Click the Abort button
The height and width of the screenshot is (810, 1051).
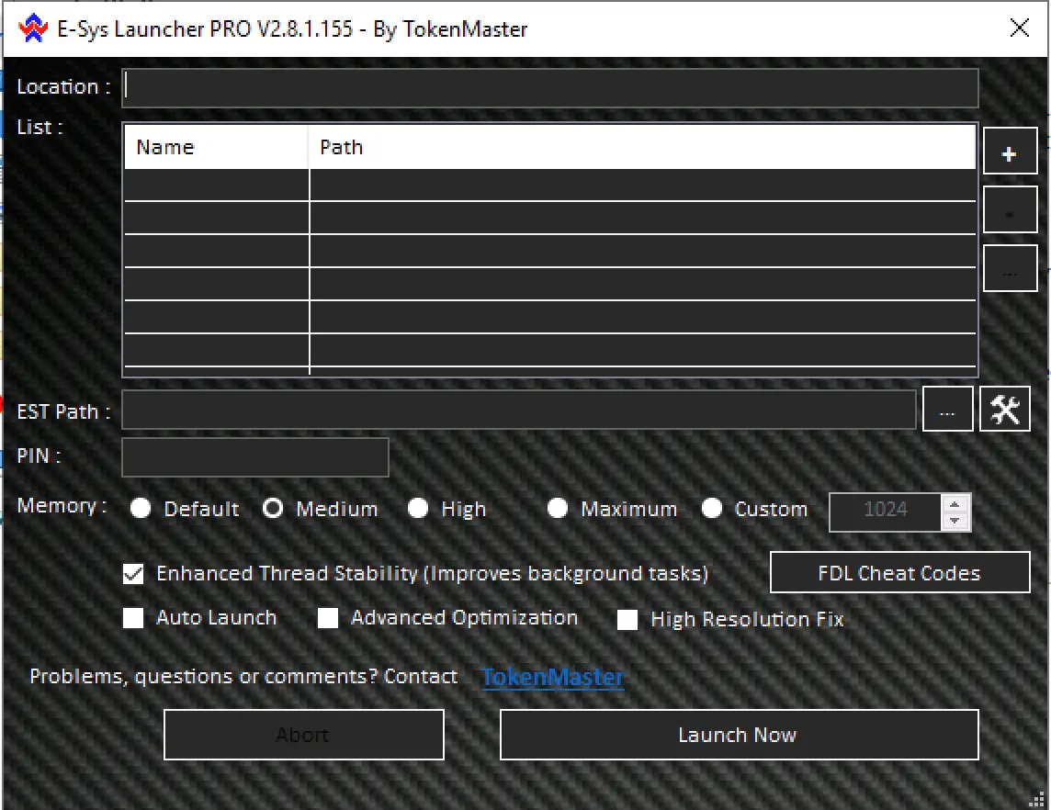coord(304,735)
